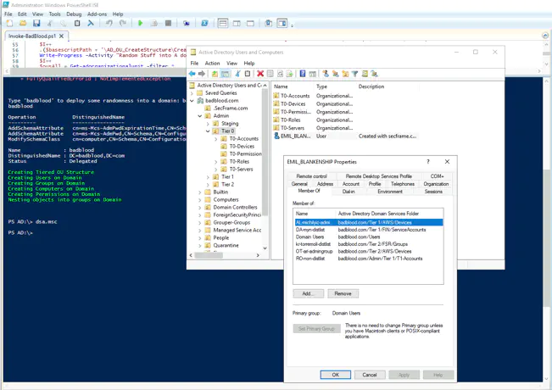Open New Remote PowerShell Tab icon

[x=187, y=23]
